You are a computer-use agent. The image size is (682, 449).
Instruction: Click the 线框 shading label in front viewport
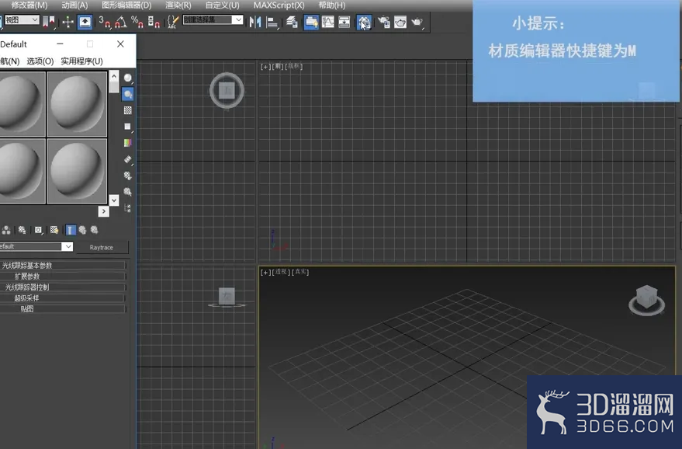pyautogui.click(x=295, y=66)
